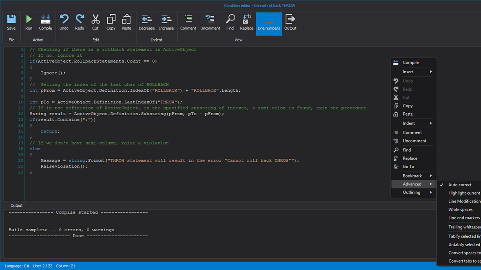Save the current condition file
The image size is (481, 270).
11,22
